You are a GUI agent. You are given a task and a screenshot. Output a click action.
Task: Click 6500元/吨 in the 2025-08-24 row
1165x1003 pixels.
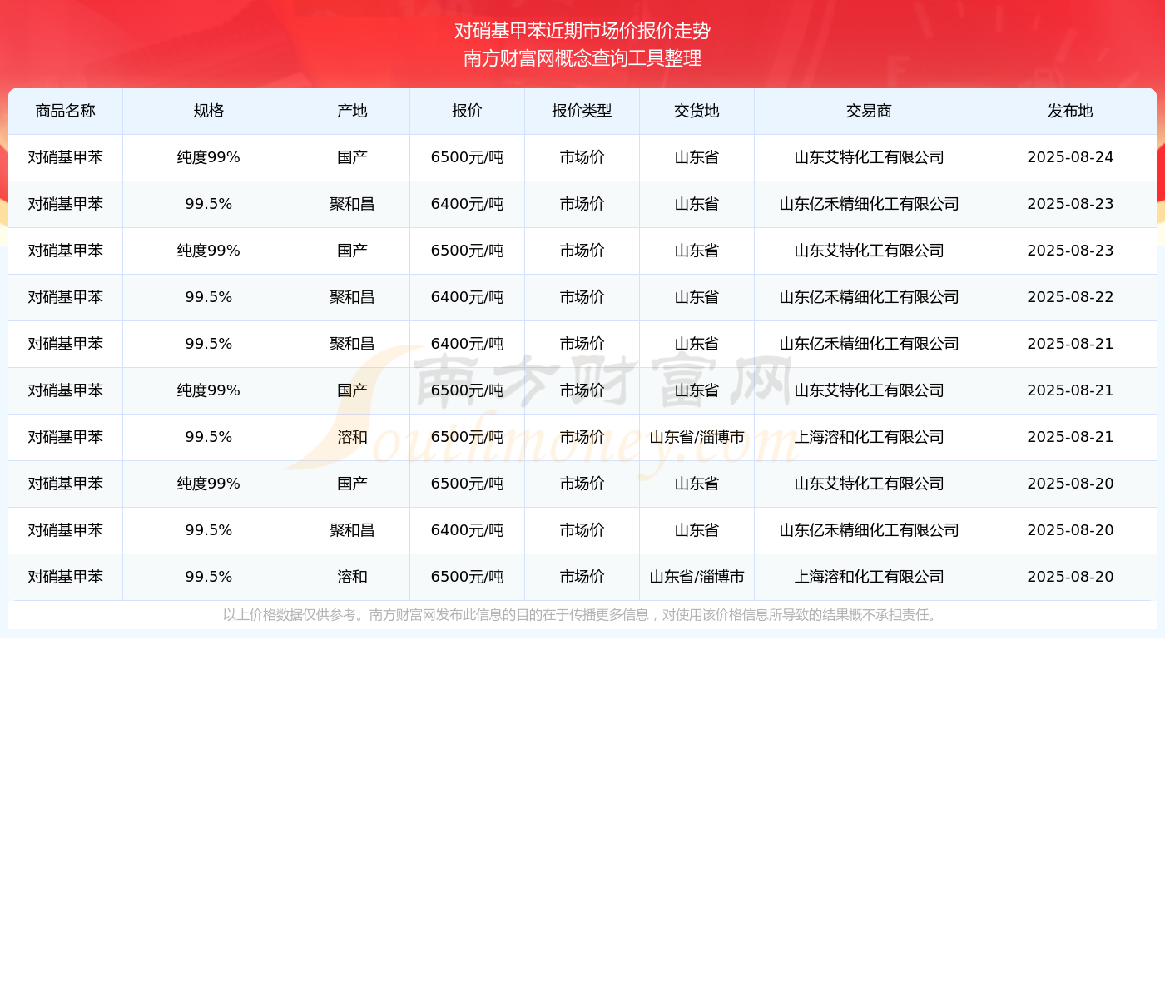point(467,157)
